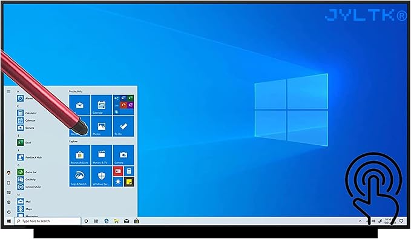Open the Photos tile
This screenshot has width=411, height=239.
coord(102,126)
